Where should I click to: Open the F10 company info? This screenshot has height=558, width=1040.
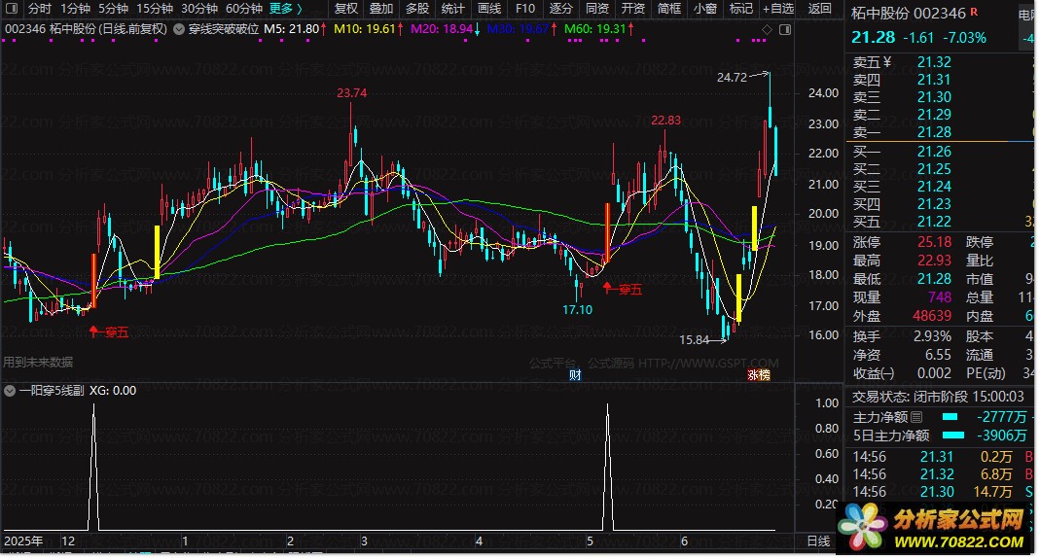[x=525, y=9]
